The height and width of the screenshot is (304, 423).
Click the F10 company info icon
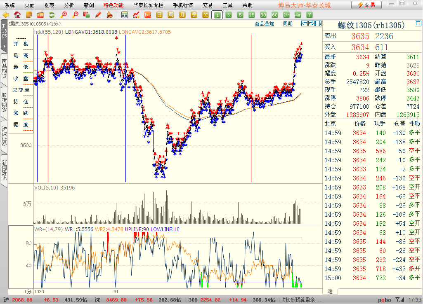coord(40,15)
